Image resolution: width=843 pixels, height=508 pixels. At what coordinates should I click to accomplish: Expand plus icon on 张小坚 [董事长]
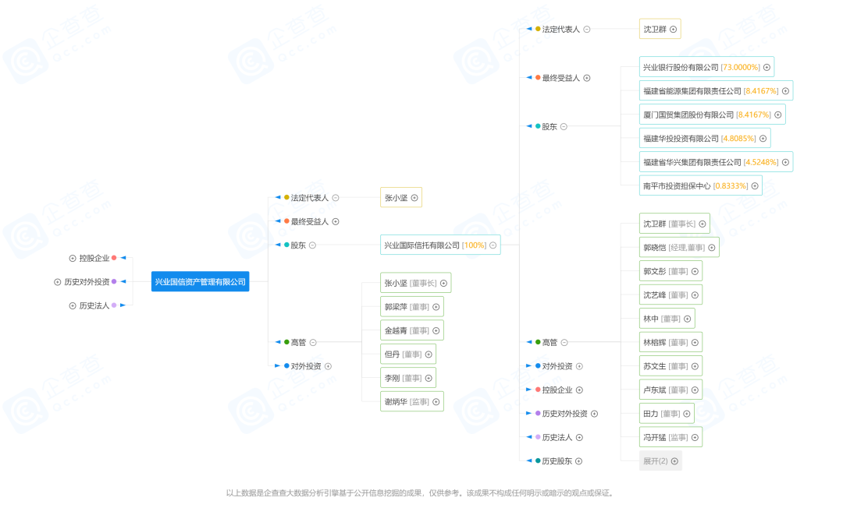(443, 284)
